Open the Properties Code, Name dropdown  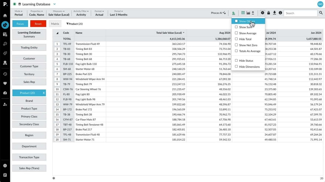(x=37, y=13)
